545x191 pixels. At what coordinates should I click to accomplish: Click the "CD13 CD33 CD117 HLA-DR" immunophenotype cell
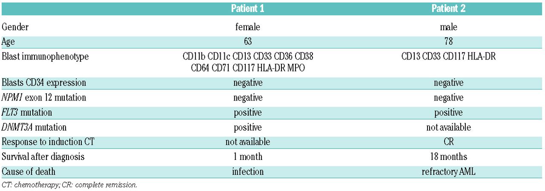point(448,57)
